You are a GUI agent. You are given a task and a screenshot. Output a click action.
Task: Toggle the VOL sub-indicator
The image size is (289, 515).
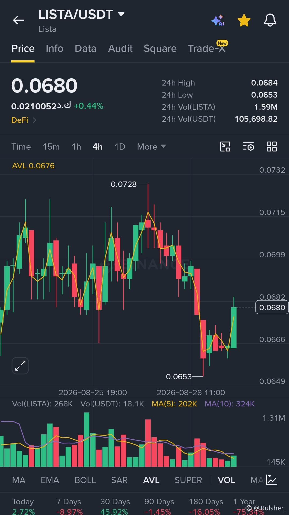point(226,480)
